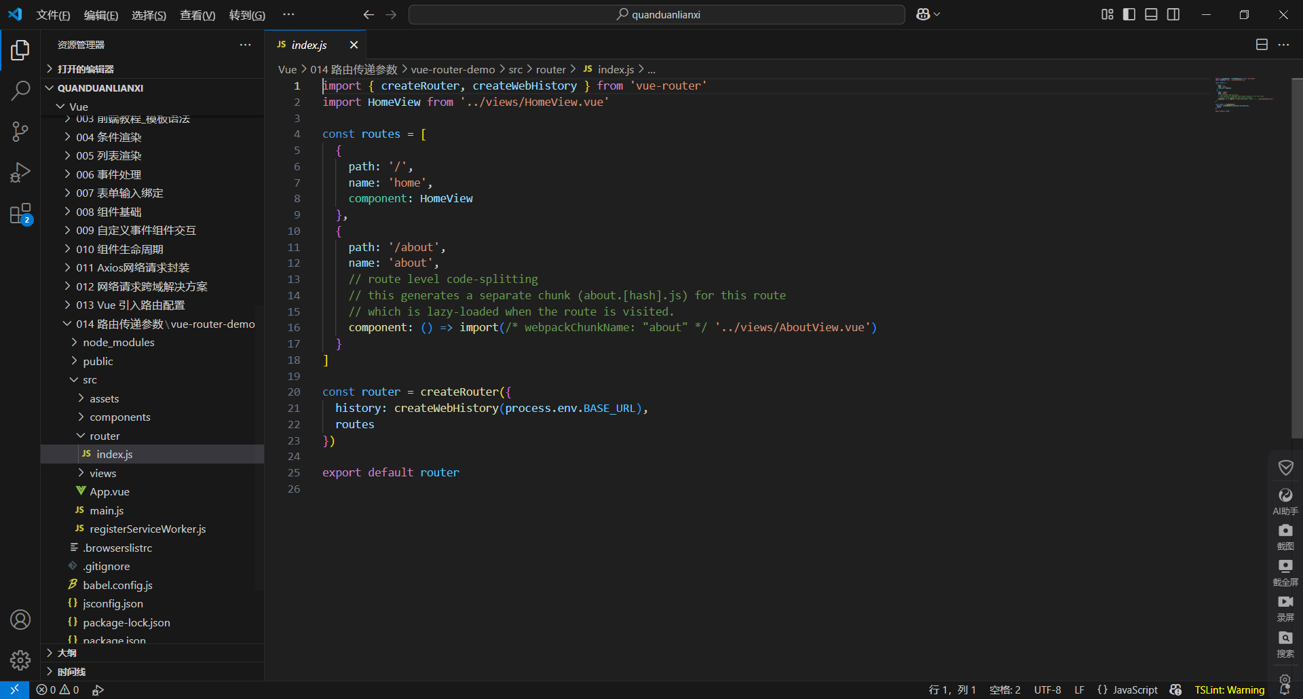Viewport: 1303px width, 699px height.
Task: Open the 查看(V) menu
Action: pyautogui.click(x=197, y=15)
